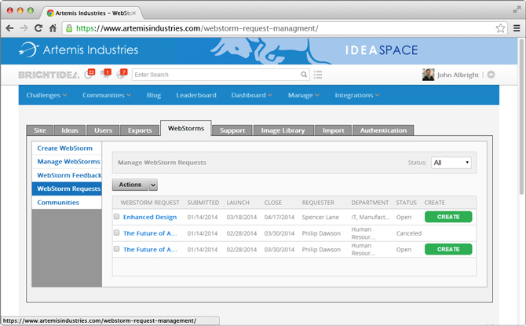Screen dimensions: 526x326
Task: Open the Blog nav item
Action: click(x=154, y=95)
